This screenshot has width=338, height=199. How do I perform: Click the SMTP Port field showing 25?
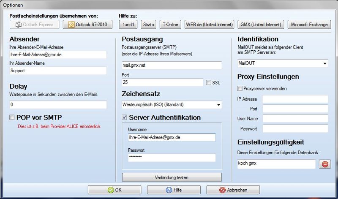click(x=162, y=82)
